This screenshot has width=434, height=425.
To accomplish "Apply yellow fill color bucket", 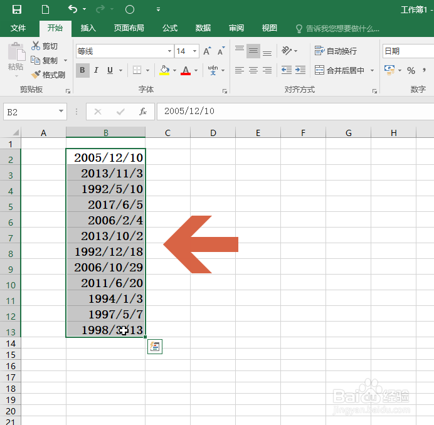I will [164, 70].
